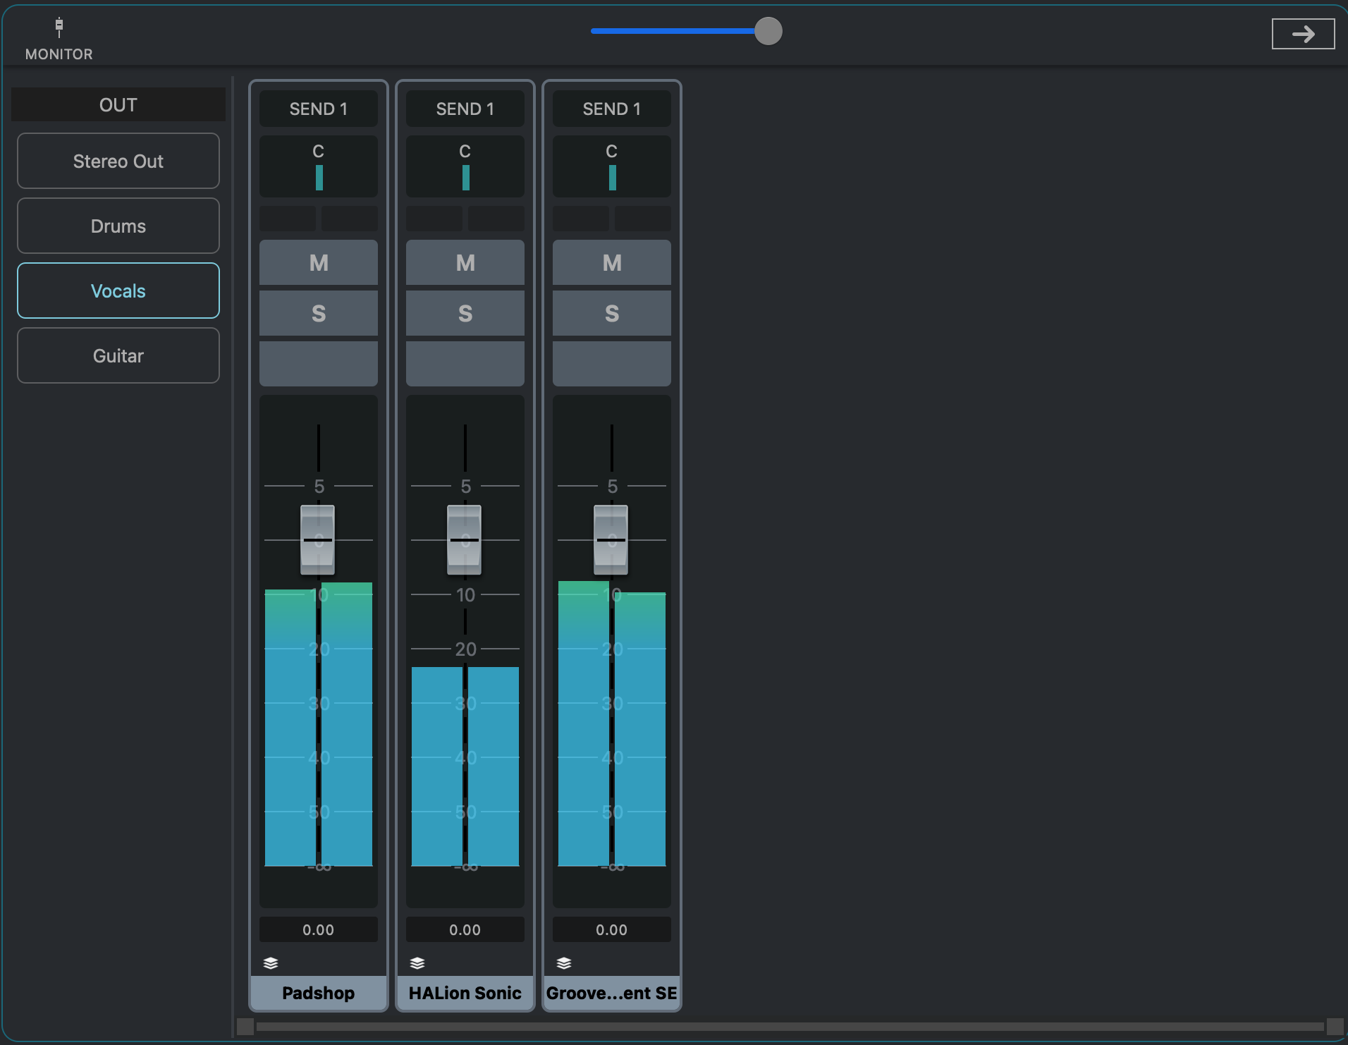Switch to the Drums output
Screen dimensions: 1348x1045
click(118, 226)
